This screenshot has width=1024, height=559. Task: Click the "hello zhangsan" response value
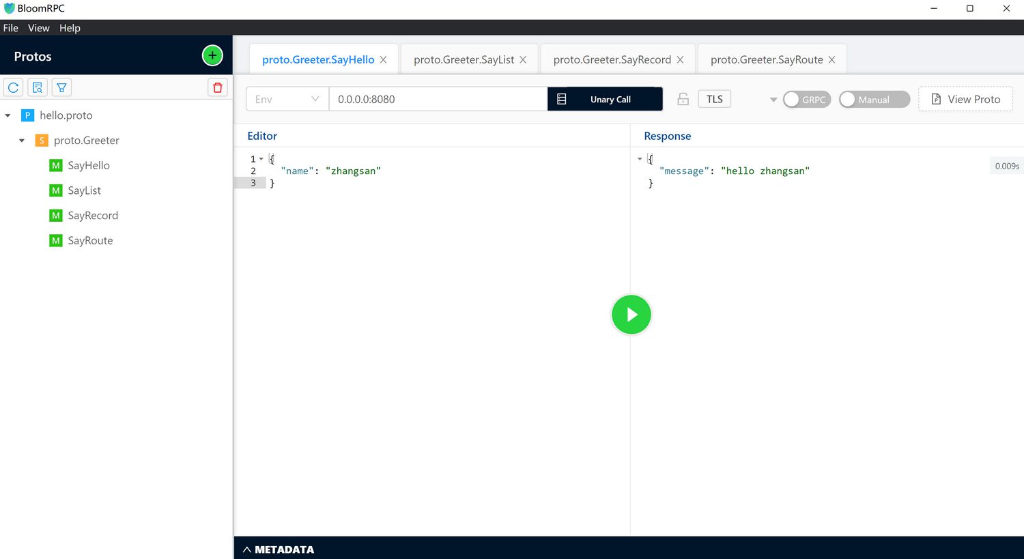[765, 171]
